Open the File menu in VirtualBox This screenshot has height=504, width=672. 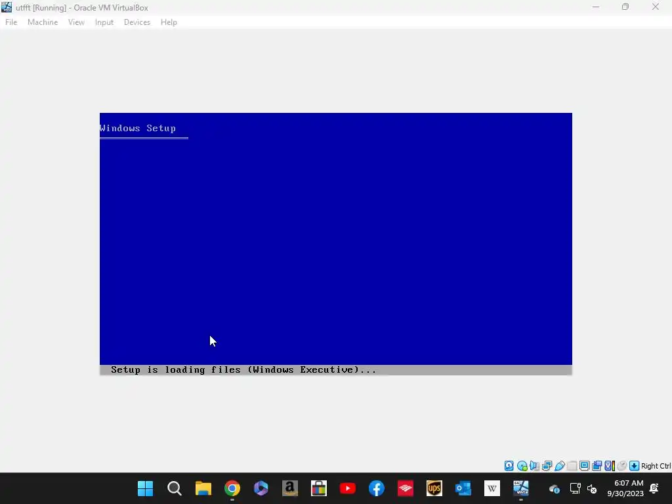click(11, 22)
